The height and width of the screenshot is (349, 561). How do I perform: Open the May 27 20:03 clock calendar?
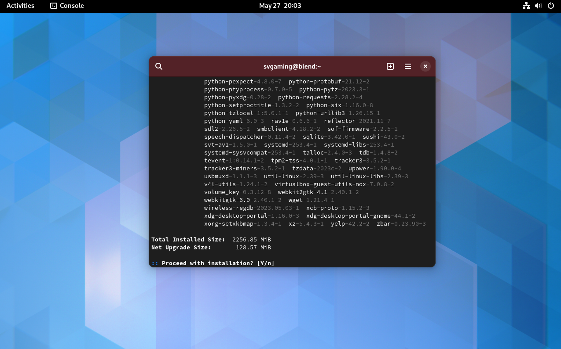pyautogui.click(x=280, y=6)
